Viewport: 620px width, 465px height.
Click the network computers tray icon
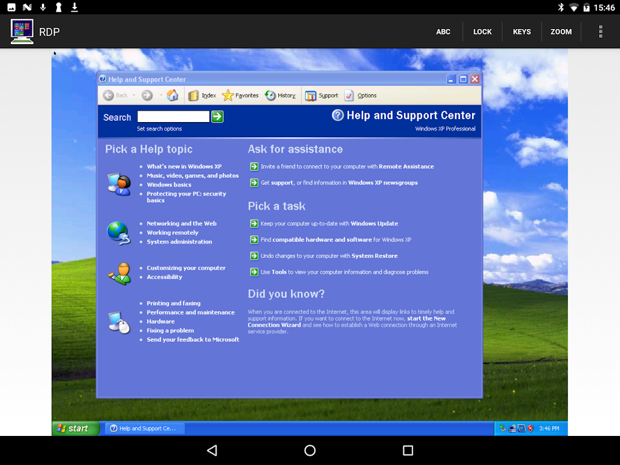click(513, 428)
